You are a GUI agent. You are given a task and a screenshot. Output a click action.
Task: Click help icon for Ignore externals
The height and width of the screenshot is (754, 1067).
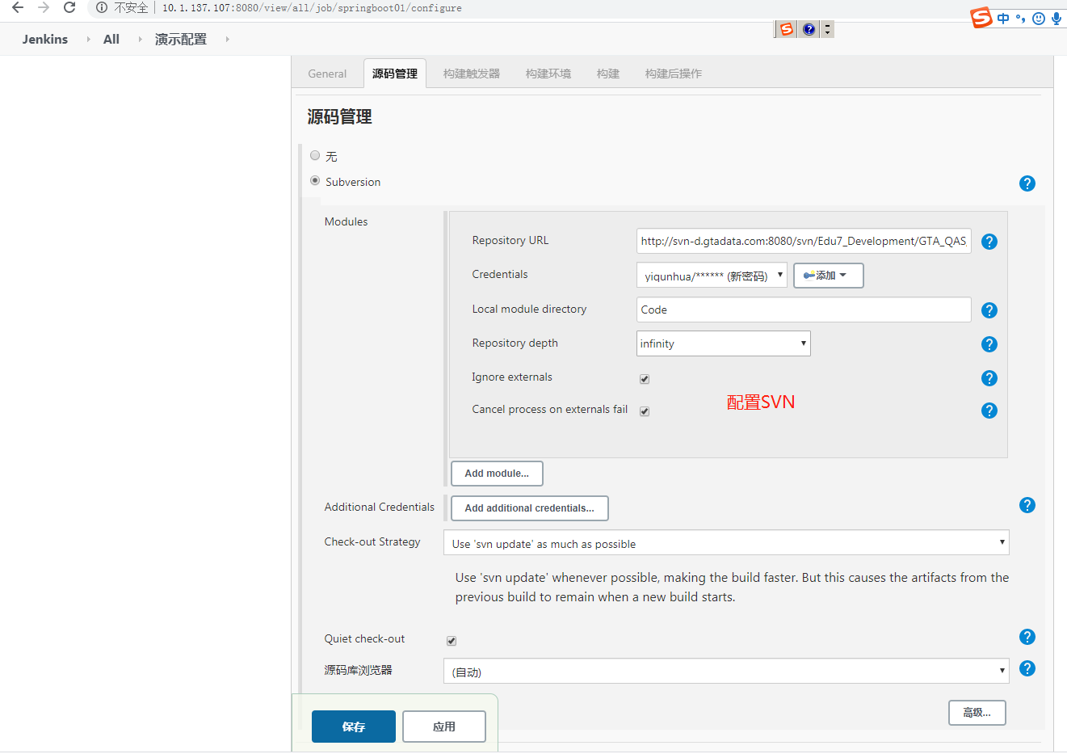[x=989, y=378]
